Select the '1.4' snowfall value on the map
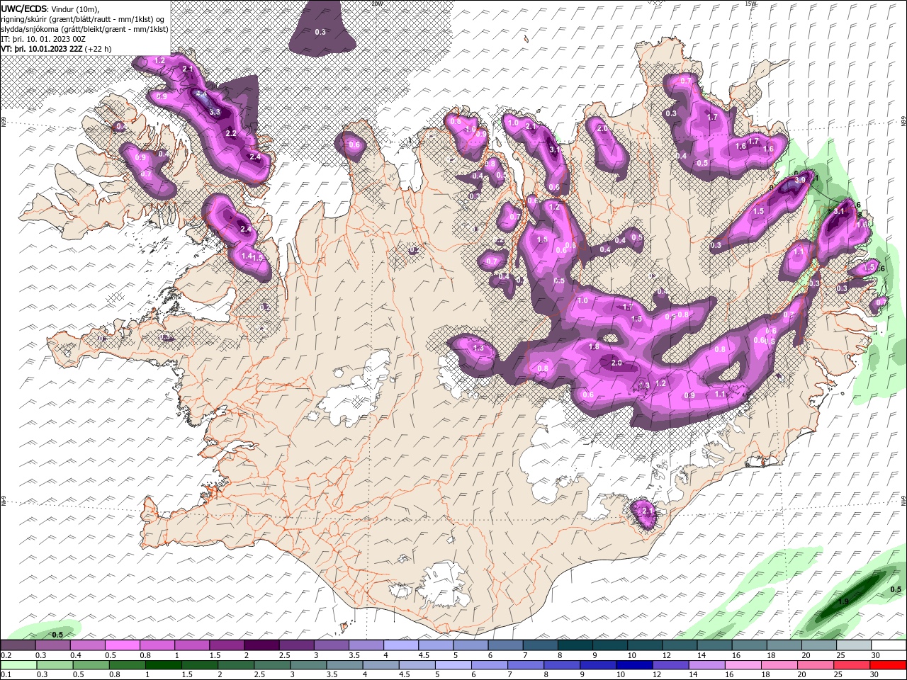 coord(247,256)
